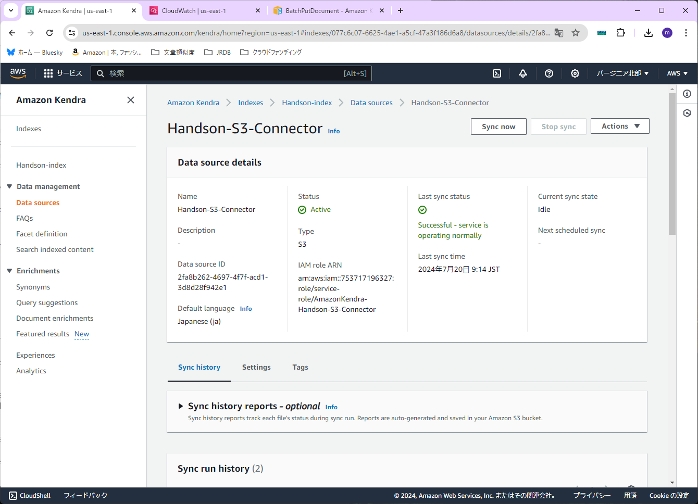Close the Amazon Kendra side navigation
The image size is (698, 504).
coord(131,100)
